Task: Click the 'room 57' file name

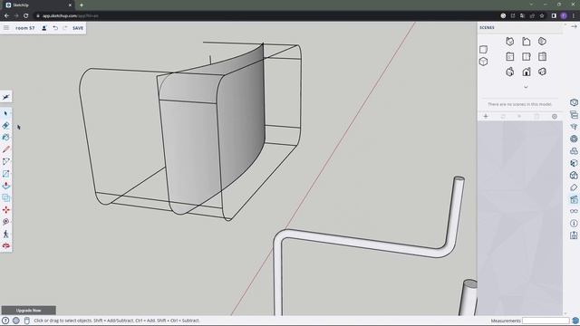Action: point(24,28)
